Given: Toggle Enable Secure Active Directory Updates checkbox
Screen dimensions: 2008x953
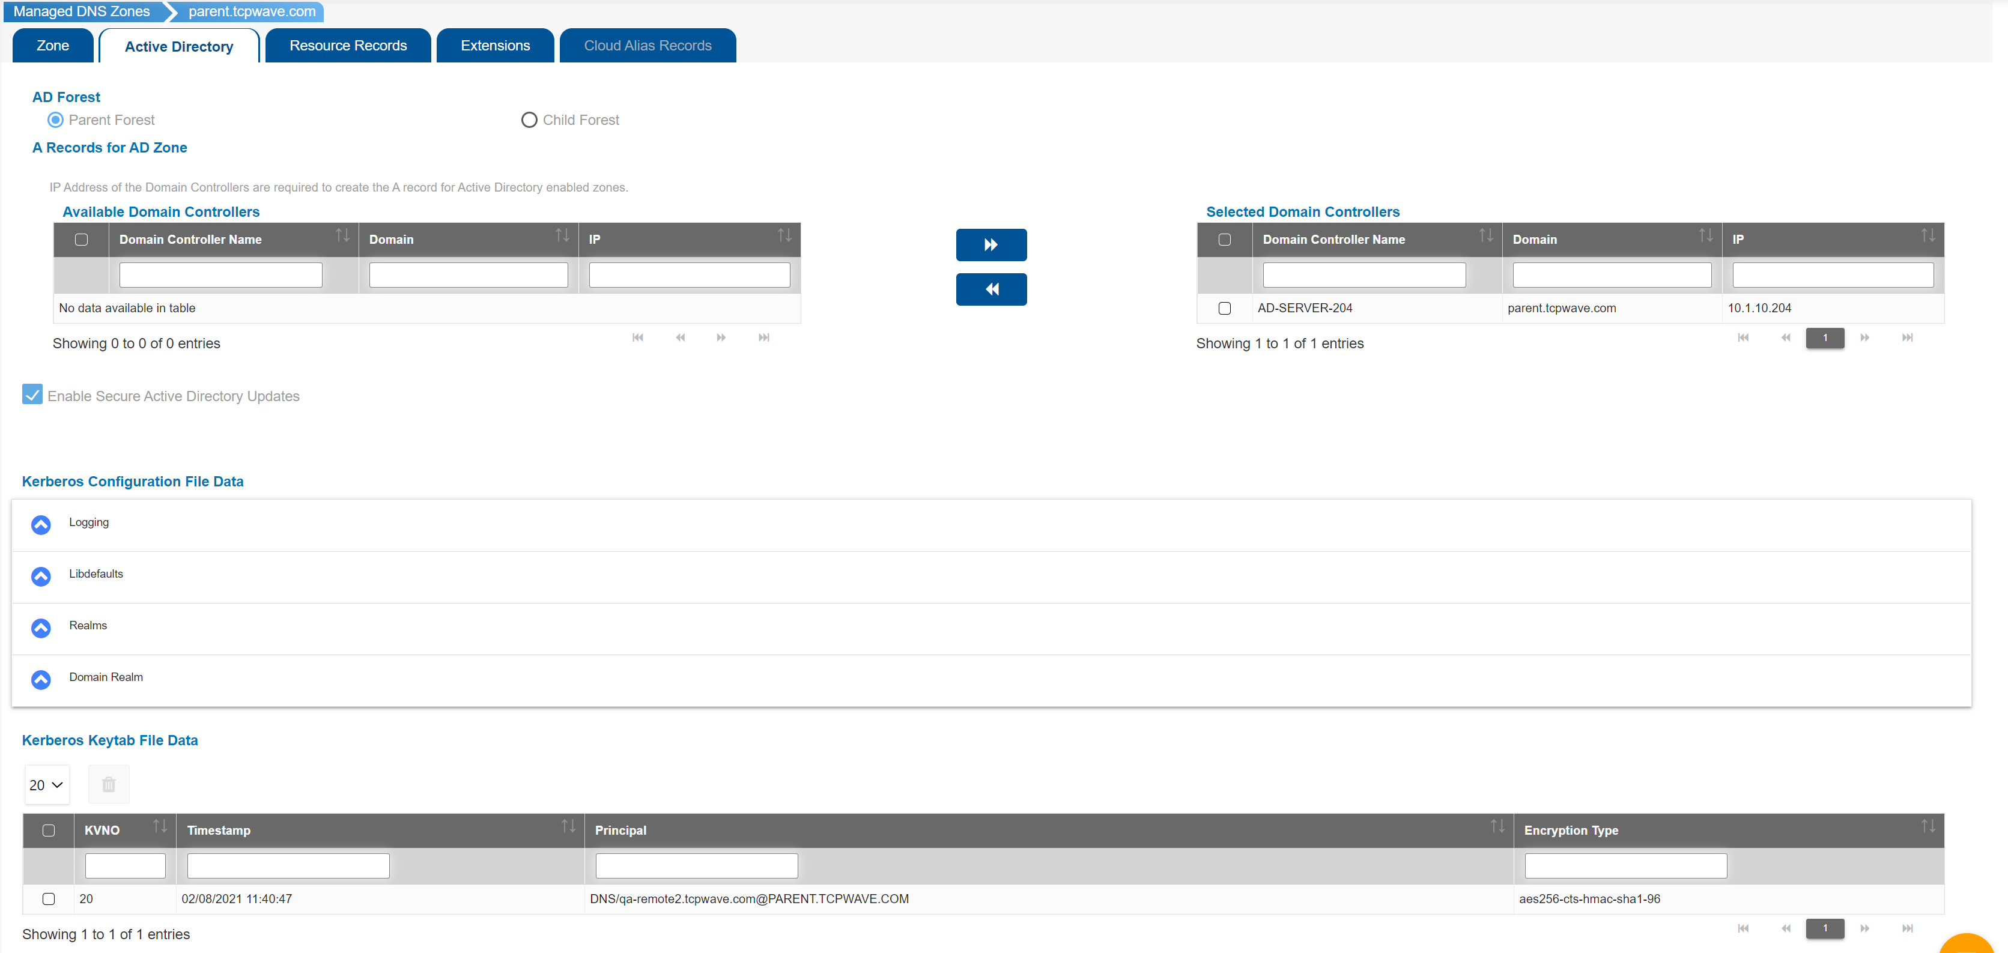Looking at the screenshot, I should pos(32,395).
